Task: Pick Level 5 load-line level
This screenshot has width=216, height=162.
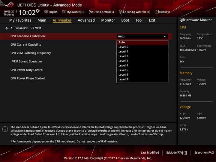Action: click(x=142, y=70)
